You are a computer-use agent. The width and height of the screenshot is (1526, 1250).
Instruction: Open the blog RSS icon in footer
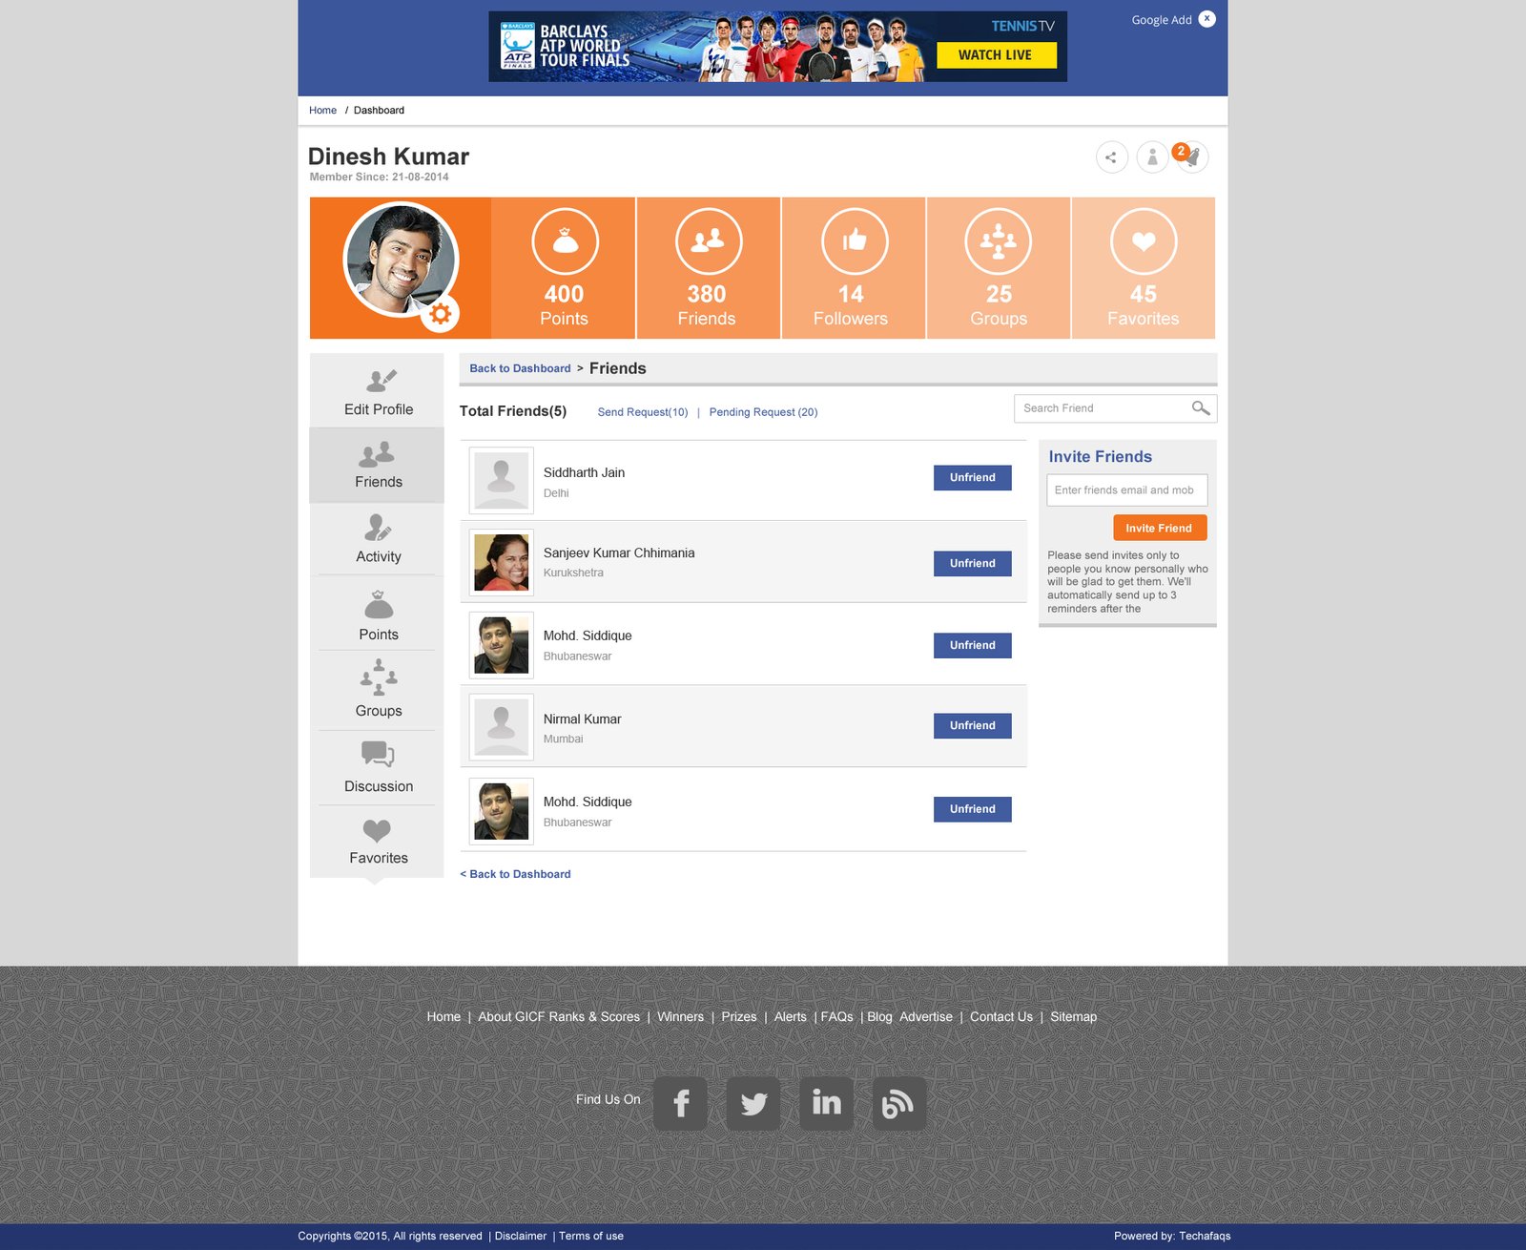[899, 1104]
